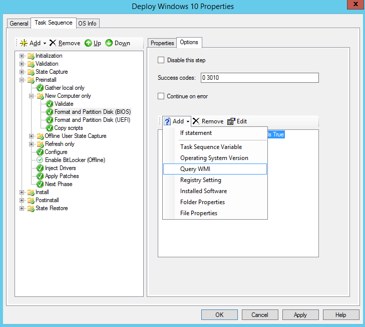Choose Folder Properties condition
The image size is (365, 327).
tap(215, 202)
